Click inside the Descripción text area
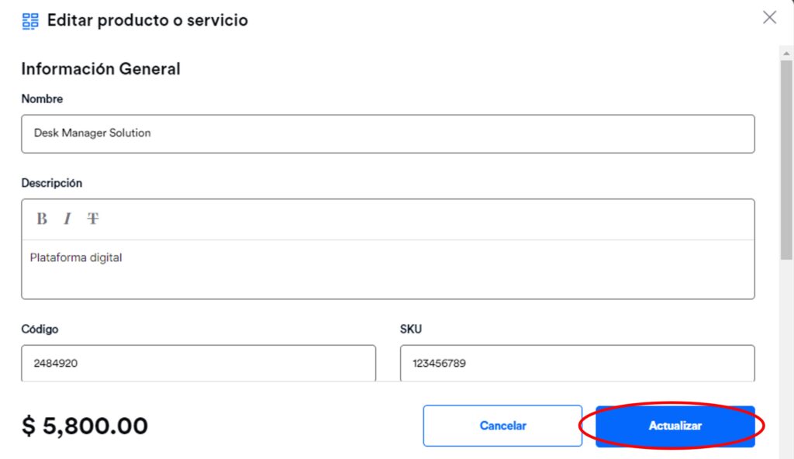This screenshot has width=794, height=459. coord(388,271)
